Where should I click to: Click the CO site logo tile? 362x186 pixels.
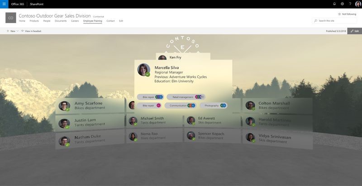click(10, 18)
